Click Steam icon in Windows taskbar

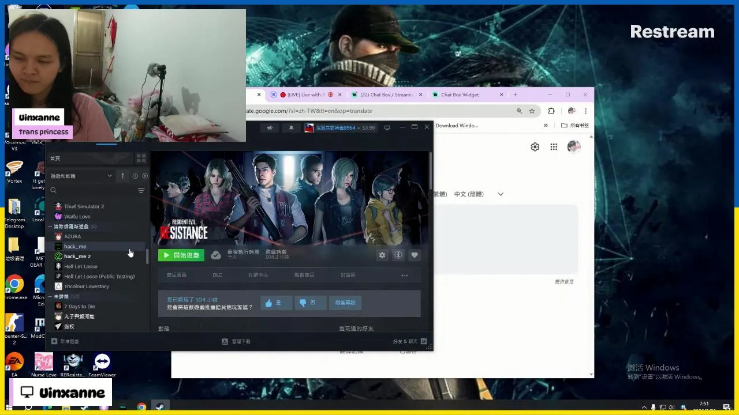(x=160, y=407)
